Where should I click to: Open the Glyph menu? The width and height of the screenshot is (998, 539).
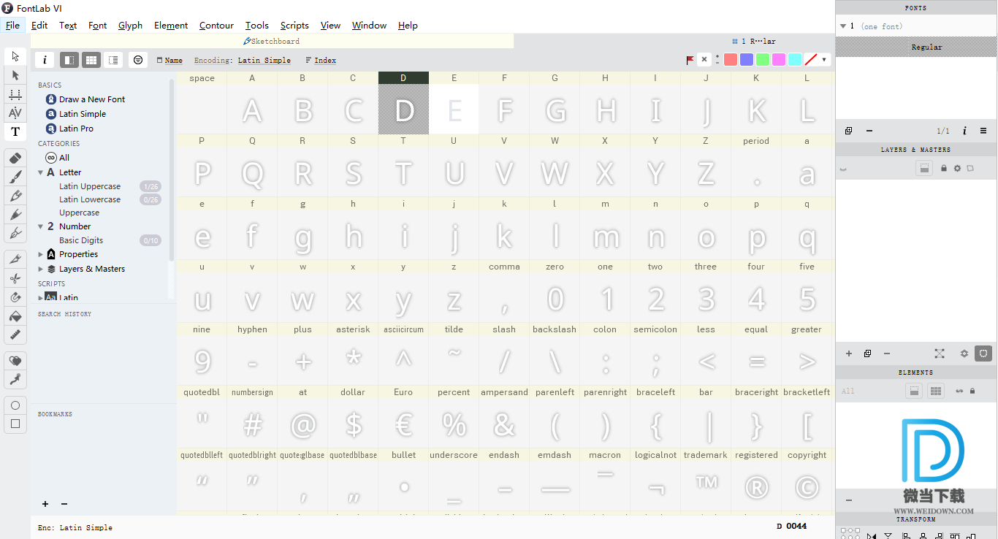tap(130, 25)
